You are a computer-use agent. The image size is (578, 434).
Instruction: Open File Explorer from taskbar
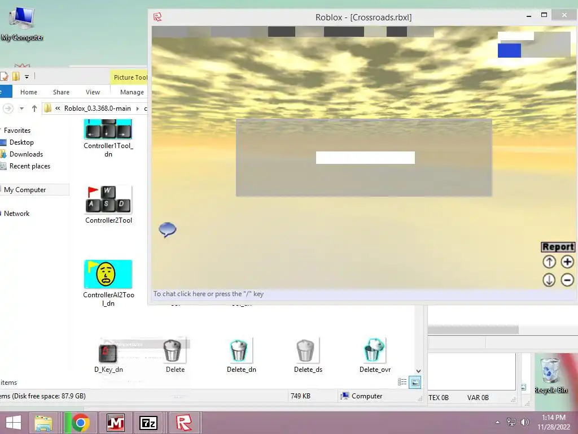click(x=43, y=423)
